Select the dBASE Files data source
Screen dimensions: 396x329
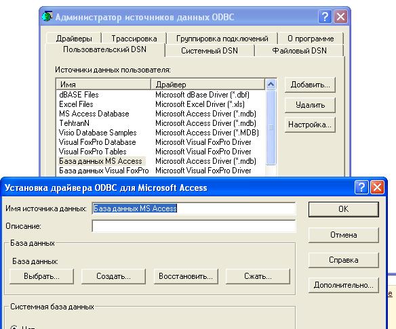coord(79,95)
